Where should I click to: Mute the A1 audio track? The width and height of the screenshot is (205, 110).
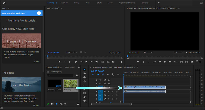coord(109,91)
